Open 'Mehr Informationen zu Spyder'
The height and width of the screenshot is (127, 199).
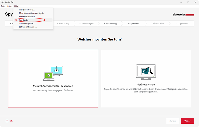pyautogui.click(x=32, y=13)
